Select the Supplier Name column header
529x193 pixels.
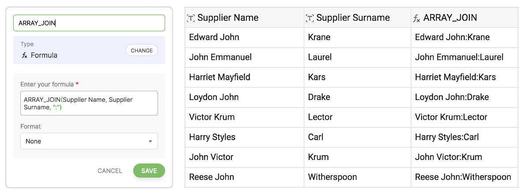click(227, 18)
